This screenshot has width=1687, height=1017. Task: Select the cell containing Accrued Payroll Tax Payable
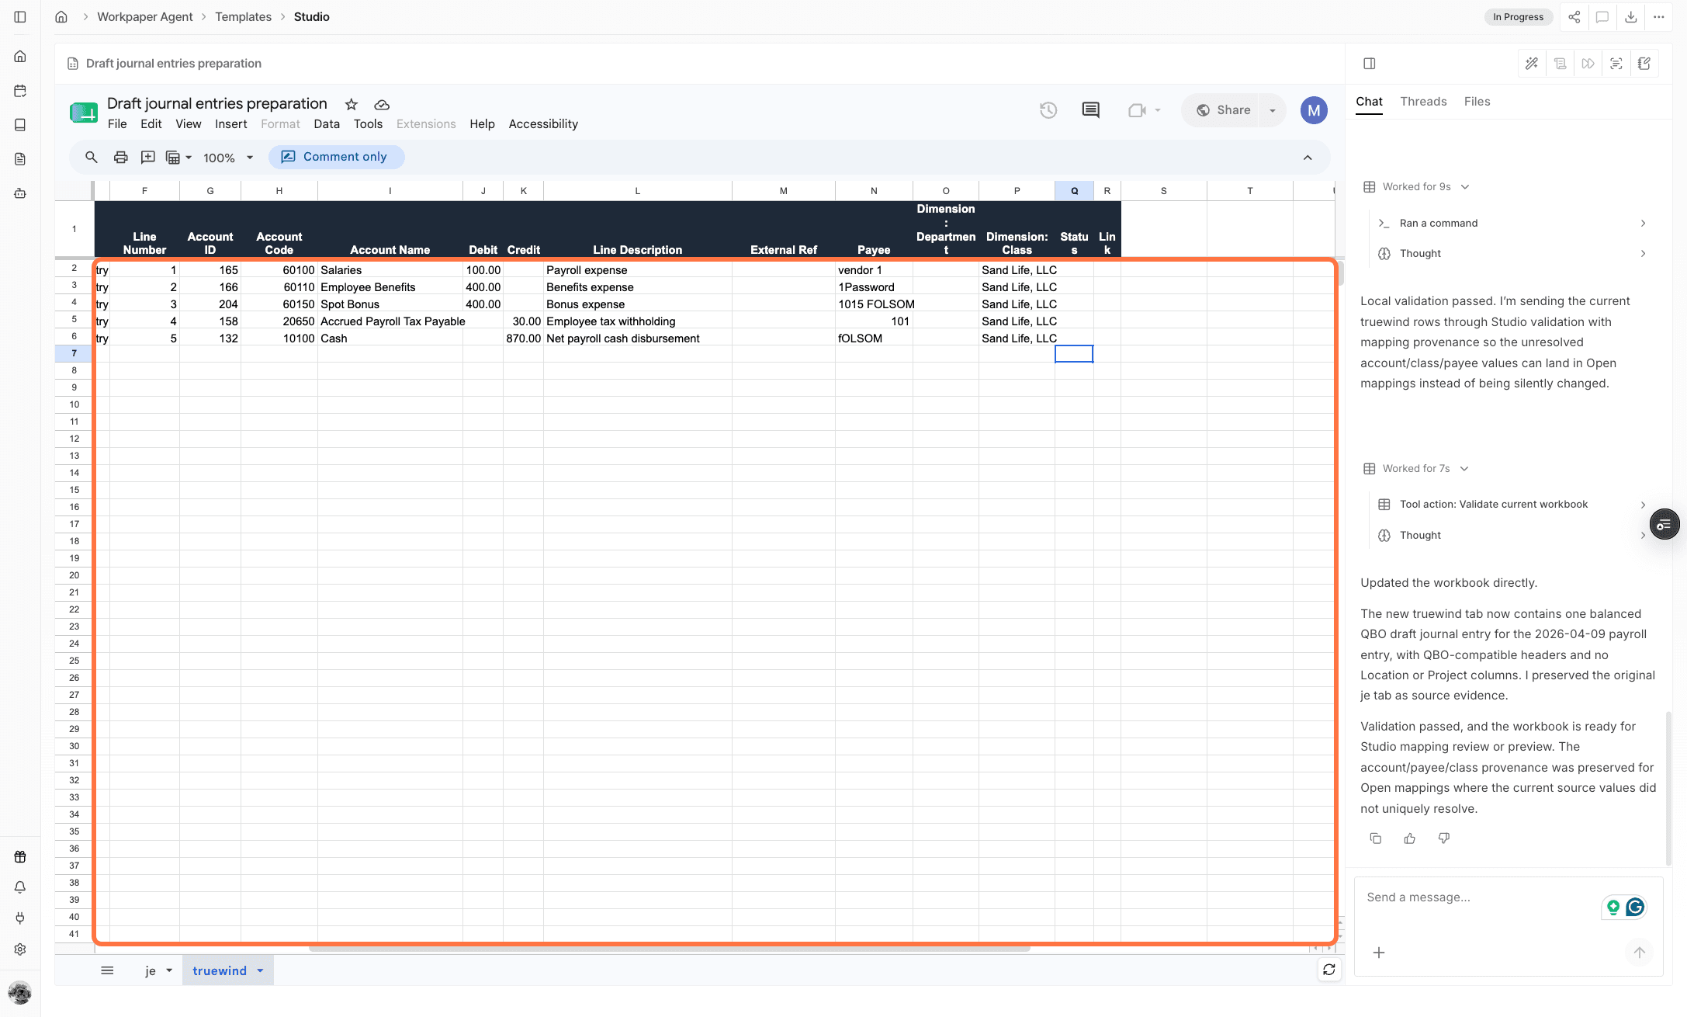tap(390, 321)
